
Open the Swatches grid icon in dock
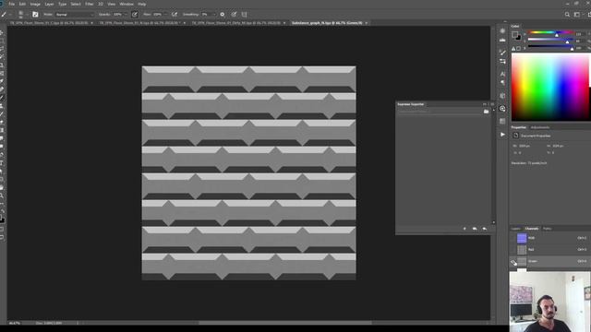click(x=502, y=121)
